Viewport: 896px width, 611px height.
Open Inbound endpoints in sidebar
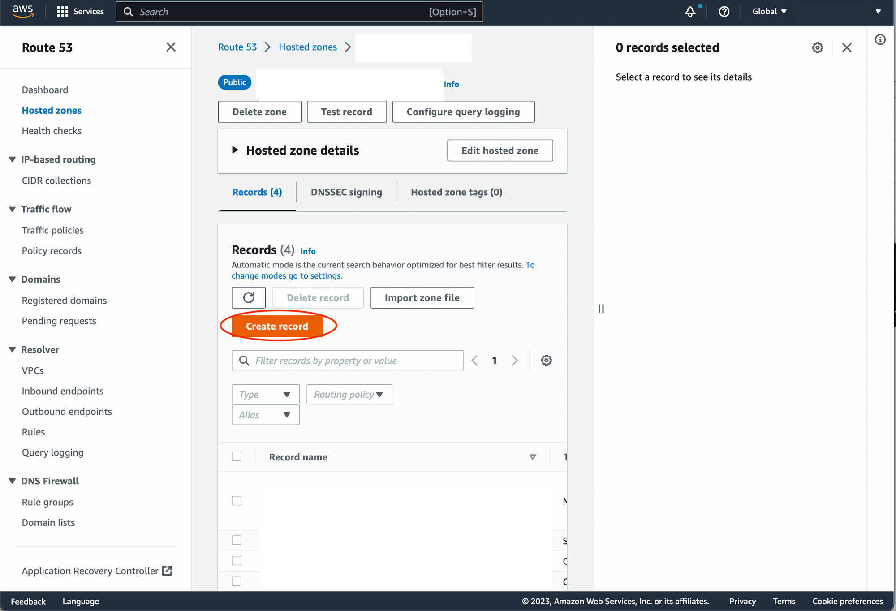coord(63,391)
